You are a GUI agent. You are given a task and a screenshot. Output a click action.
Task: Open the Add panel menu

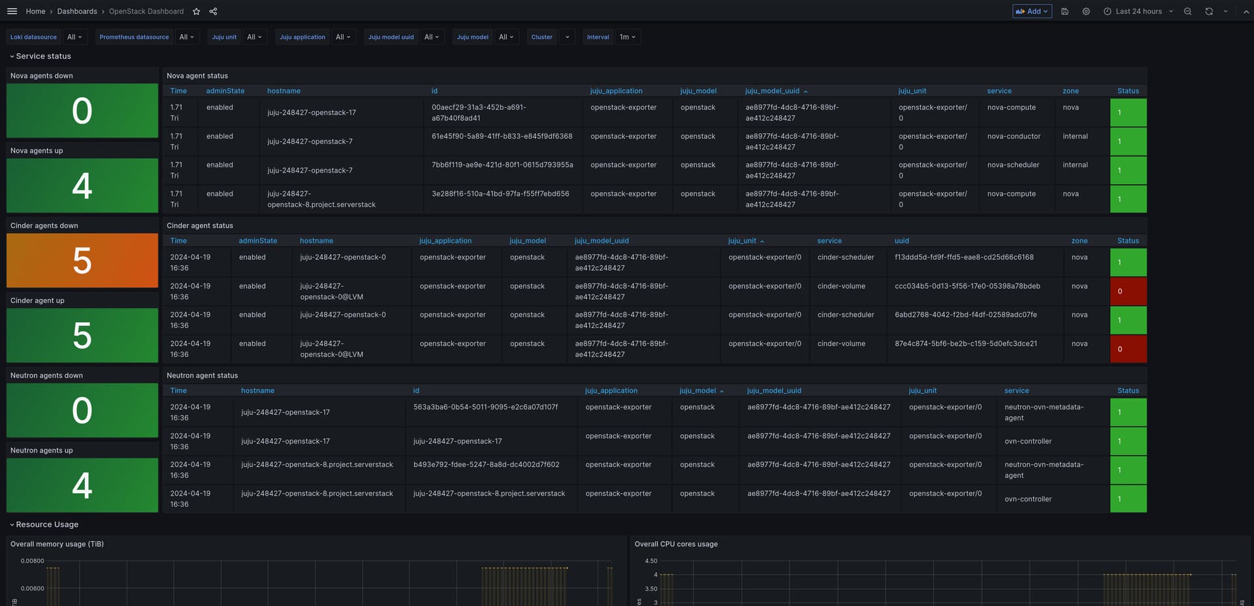coord(1032,11)
